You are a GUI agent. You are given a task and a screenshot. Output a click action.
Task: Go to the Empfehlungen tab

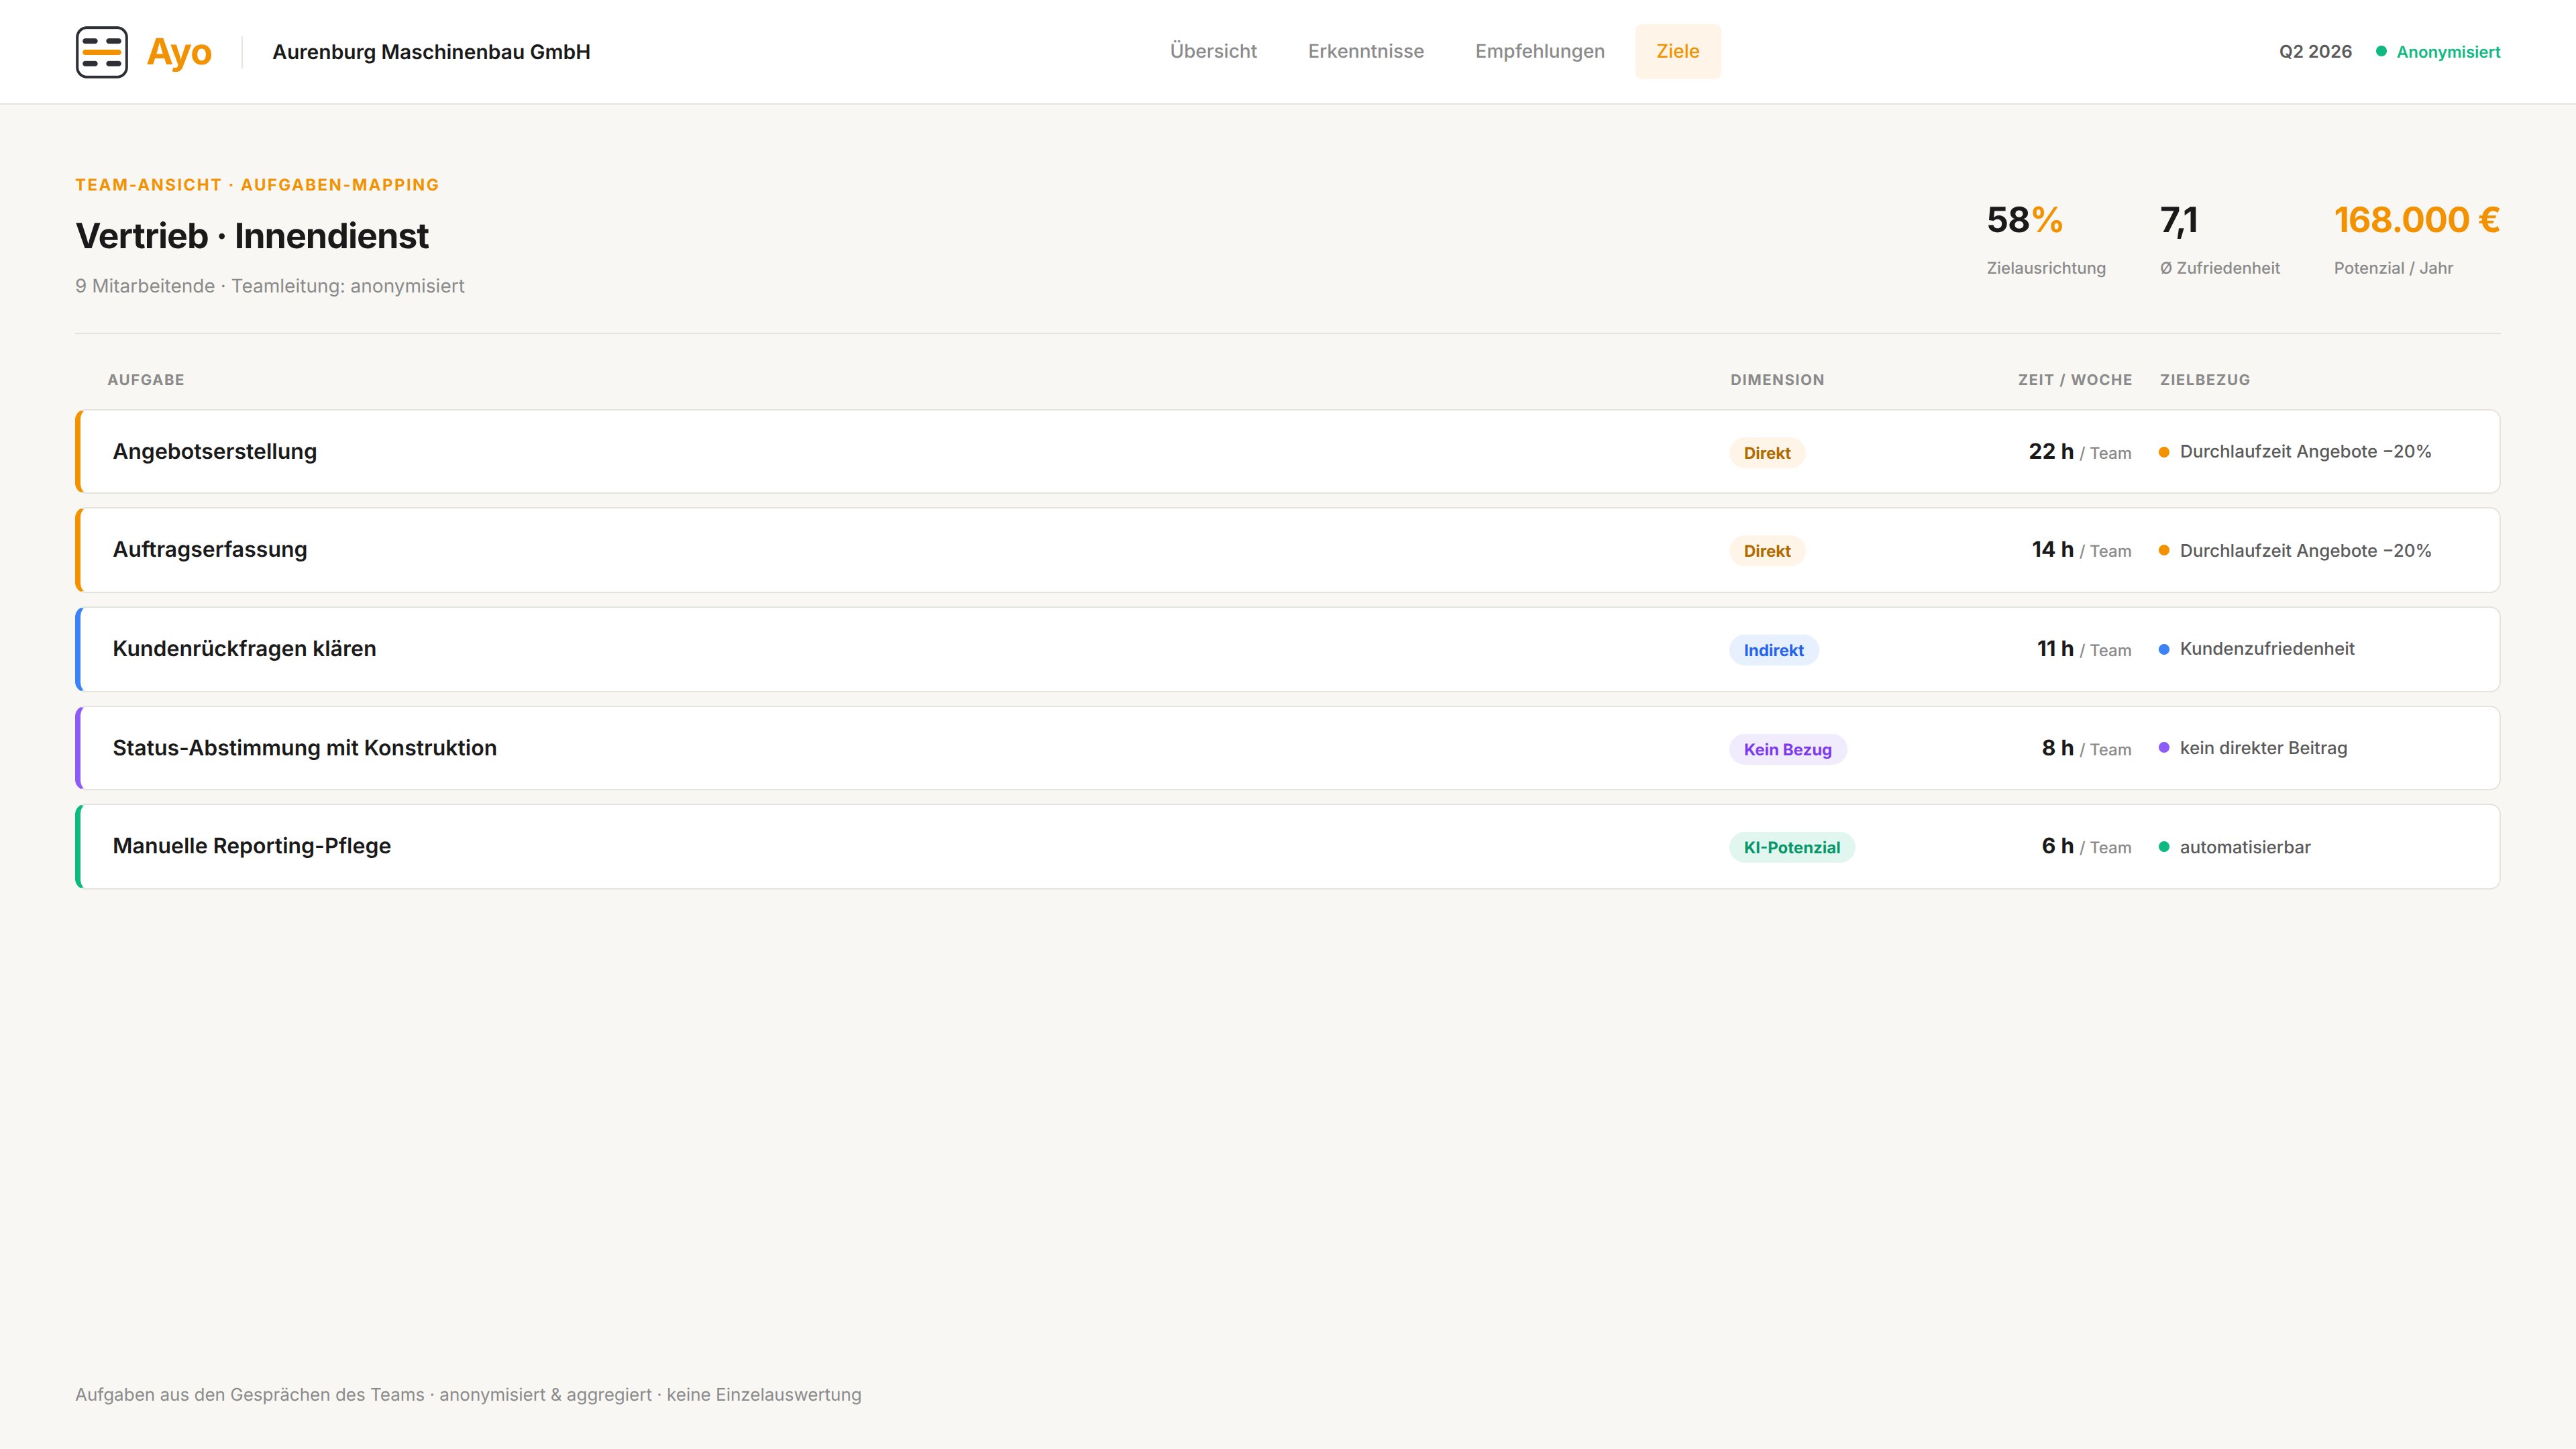pos(1540,51)
